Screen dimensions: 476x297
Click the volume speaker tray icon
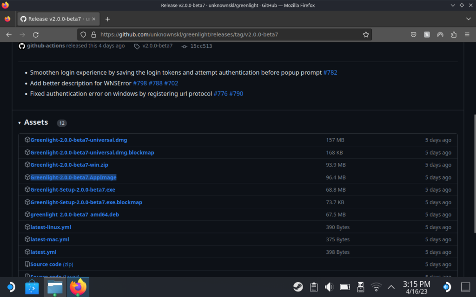click(x=329, y=287)
